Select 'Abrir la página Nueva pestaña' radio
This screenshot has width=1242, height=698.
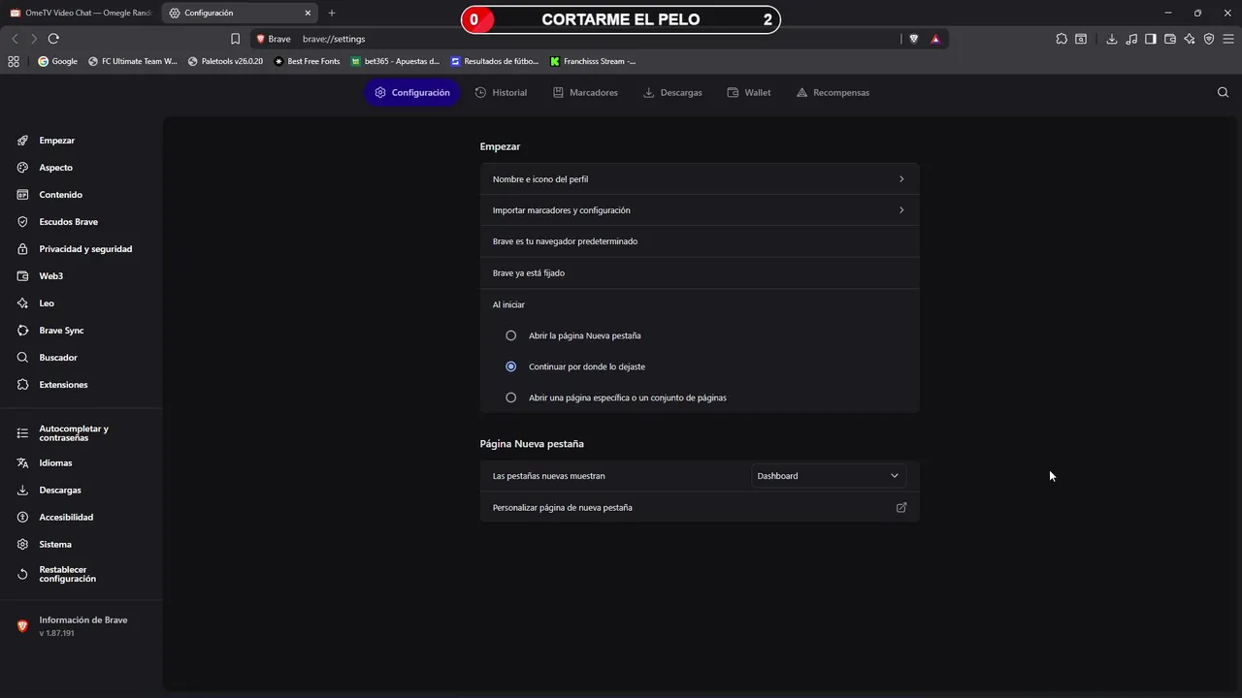(510, 335)
